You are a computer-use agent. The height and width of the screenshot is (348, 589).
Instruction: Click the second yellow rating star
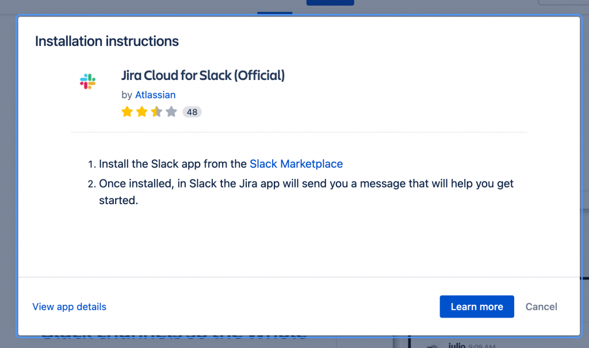(x=141, y=112)
